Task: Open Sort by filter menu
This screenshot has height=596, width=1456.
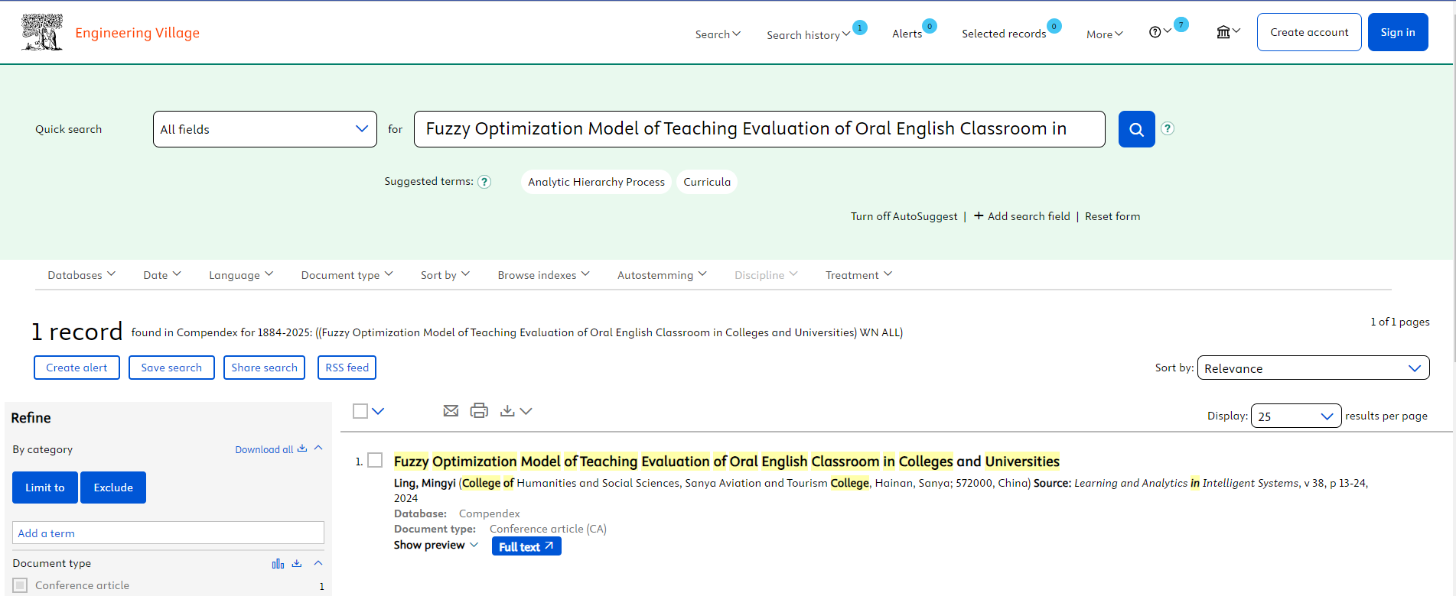Action: click(445, 275)
